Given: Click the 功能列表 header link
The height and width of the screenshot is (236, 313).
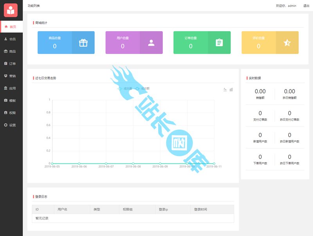Looking at the screenshot, I should click(34, 6).
